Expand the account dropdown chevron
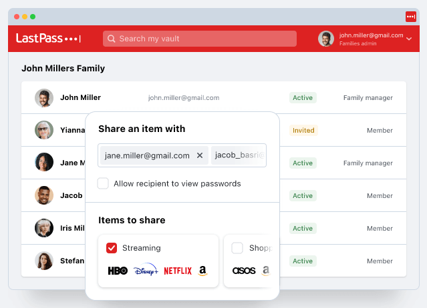 click(x=409, y=39)
